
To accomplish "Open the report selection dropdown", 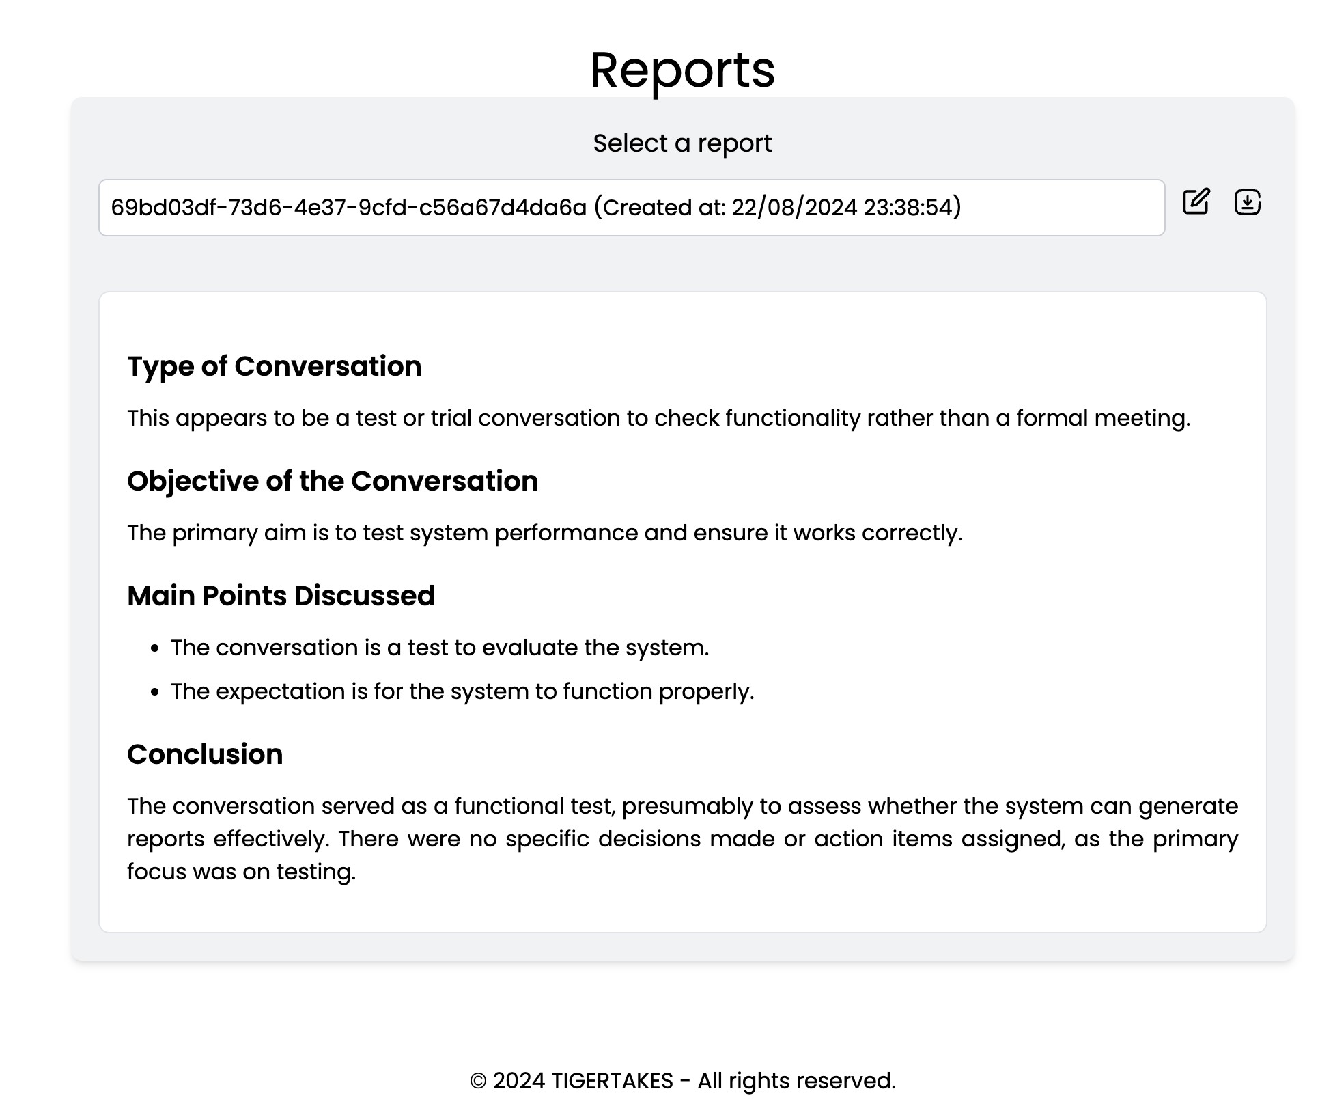I will (632, 208).
